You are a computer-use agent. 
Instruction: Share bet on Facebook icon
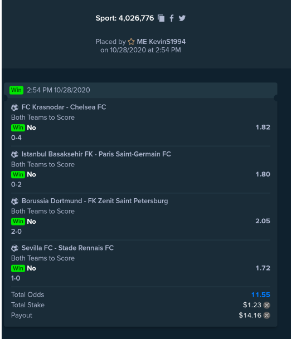(172, 18)
